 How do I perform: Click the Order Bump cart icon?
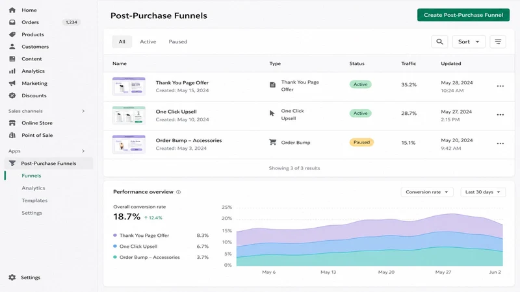[272, 142]
